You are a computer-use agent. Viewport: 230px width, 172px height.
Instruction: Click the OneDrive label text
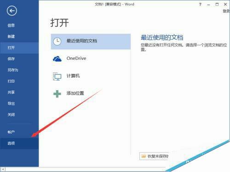point(76,58)
